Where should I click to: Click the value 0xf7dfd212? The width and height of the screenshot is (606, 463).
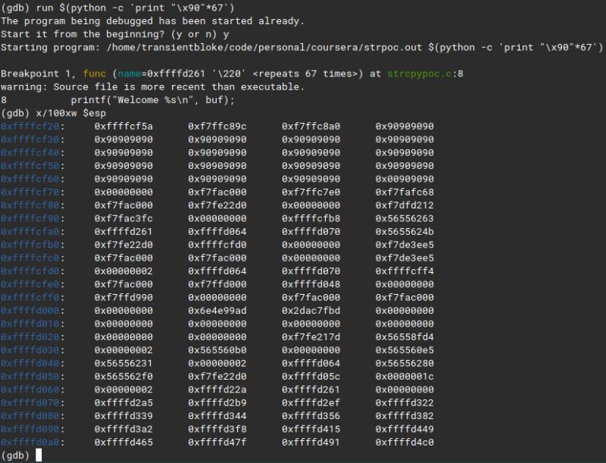405,205
